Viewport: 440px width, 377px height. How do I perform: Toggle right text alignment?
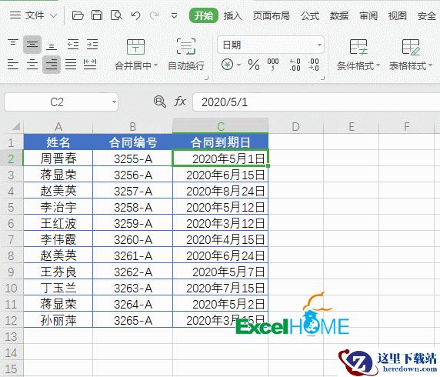[x=52, y=65]
